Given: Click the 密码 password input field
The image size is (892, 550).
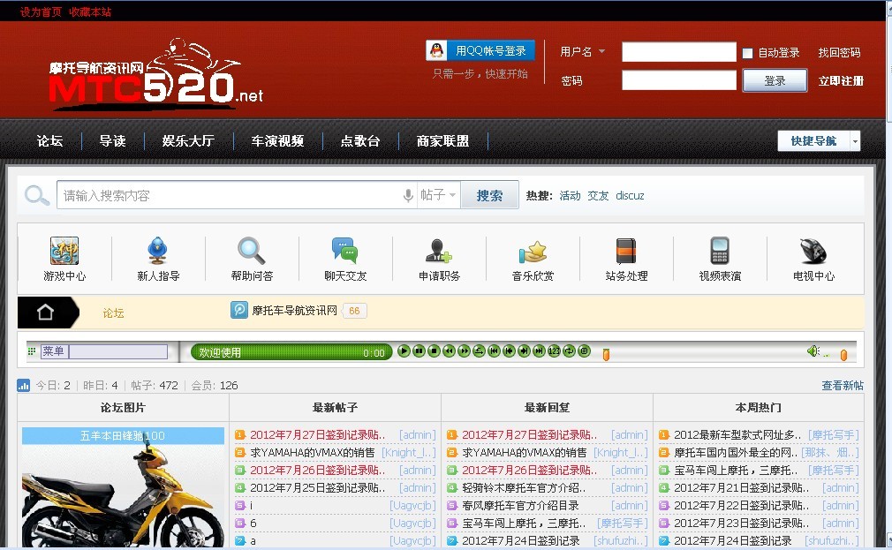Looking at the screenshot, I should pos(678,80).
